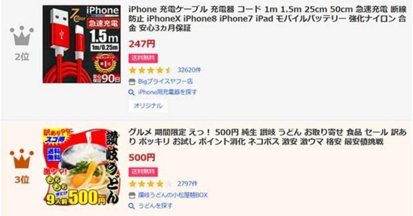Image resolution: width=413 pixels, height=216 pixels.
Task: Open the グルメ 期間限定 うどん product title link
Action: pos(267,137)
